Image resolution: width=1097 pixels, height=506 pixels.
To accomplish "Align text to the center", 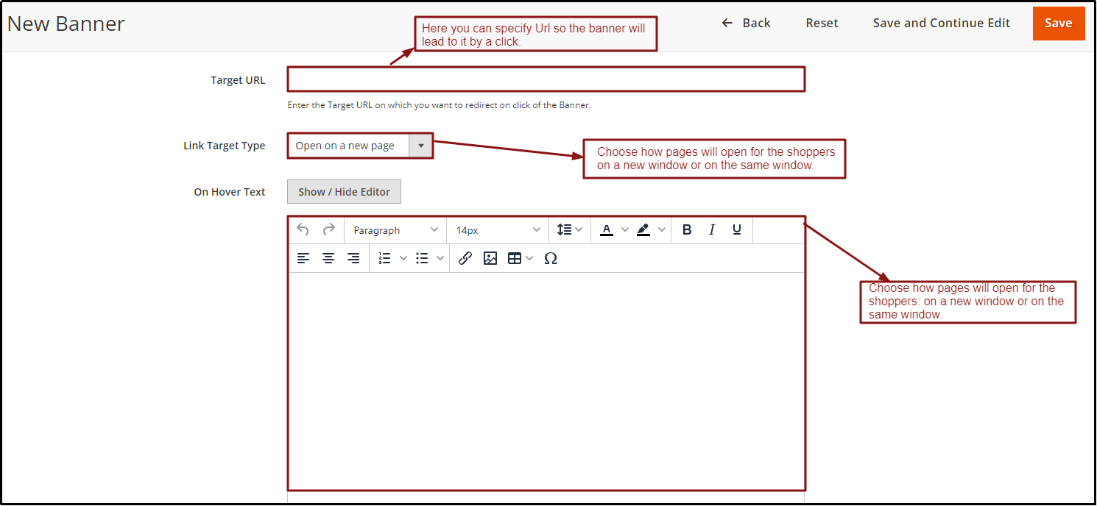I will (x=328, y=258).
